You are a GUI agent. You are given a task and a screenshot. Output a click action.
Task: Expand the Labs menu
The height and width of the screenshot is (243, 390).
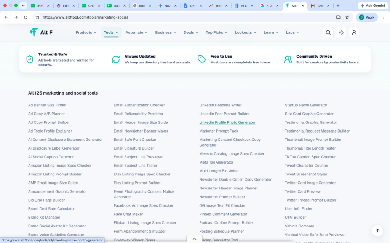tap(292, 33)
